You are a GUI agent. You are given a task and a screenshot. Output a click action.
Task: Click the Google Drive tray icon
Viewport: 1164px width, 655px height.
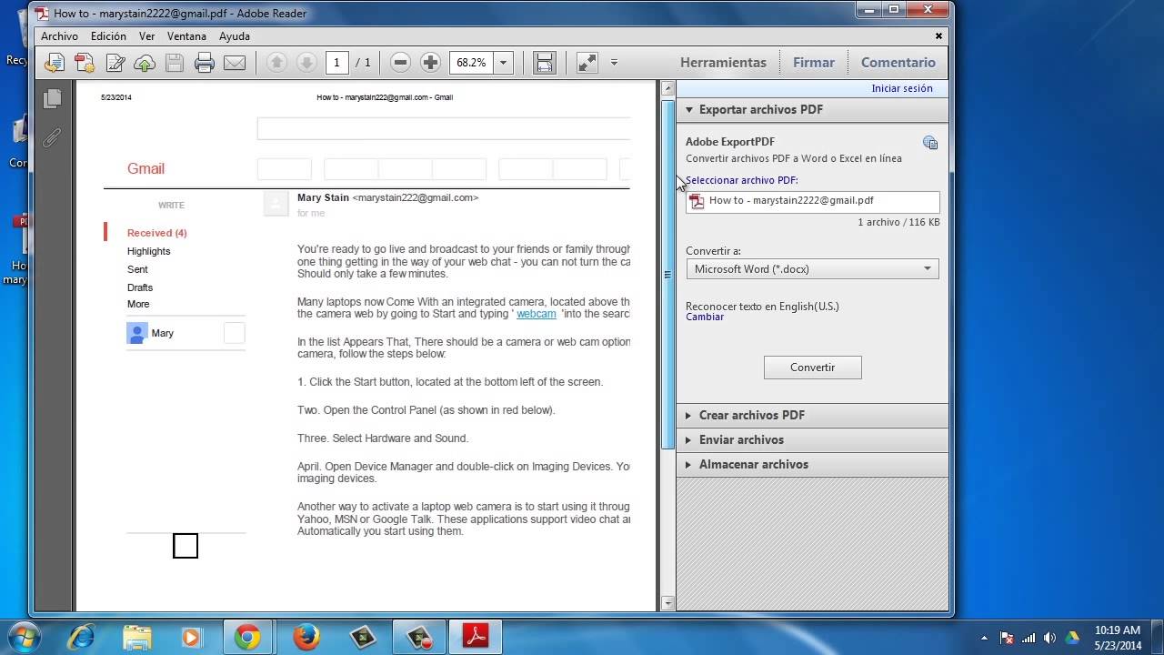[x=1072, y=638]
